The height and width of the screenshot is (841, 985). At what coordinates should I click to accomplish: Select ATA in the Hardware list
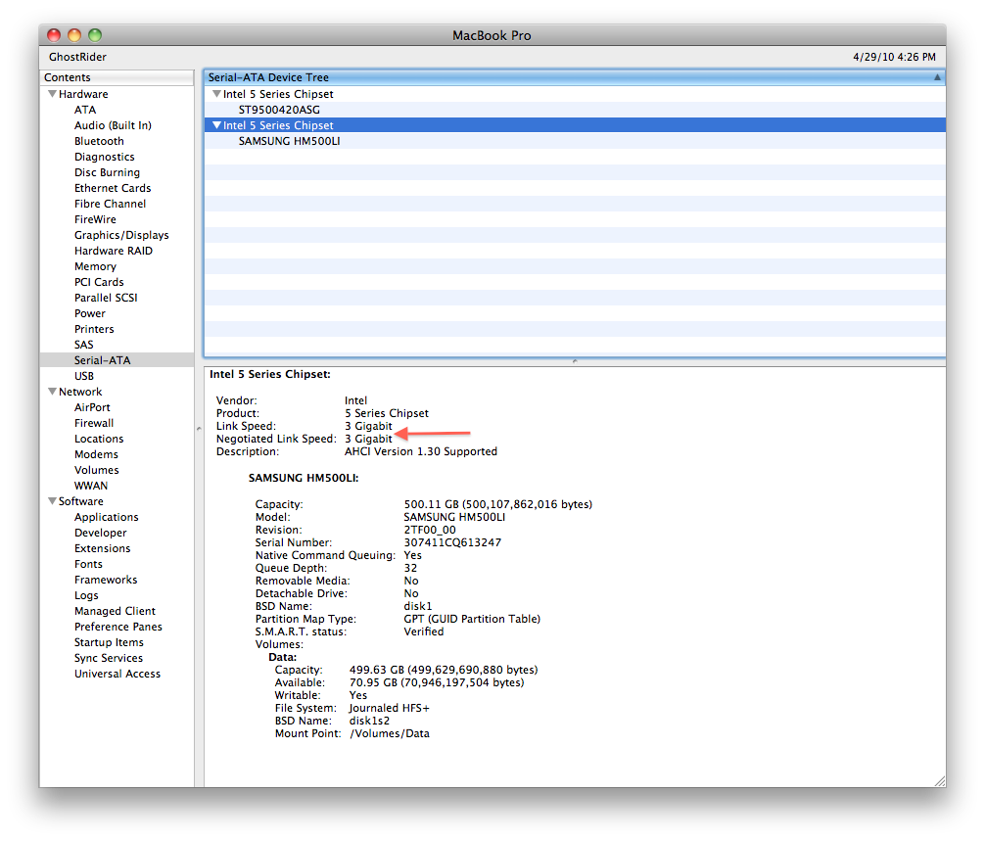coord(85,110)
